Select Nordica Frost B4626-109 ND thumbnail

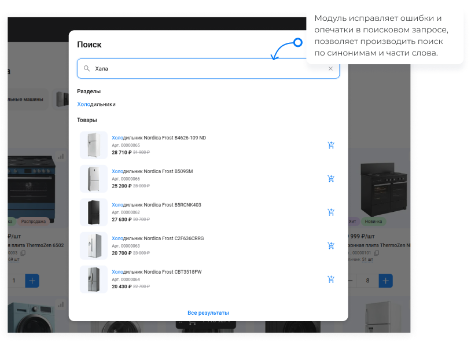tap(94, 145)
